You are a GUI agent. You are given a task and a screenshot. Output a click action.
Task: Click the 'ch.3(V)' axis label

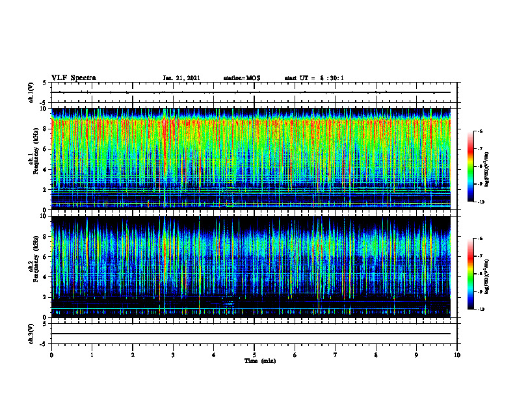[x=31, y=334]
